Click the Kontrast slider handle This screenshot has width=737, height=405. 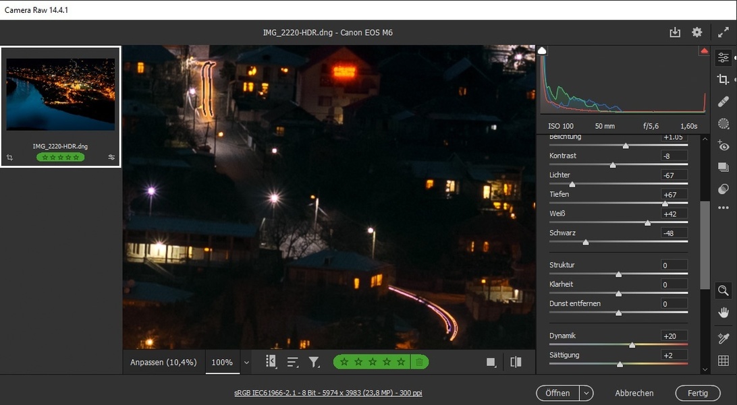point(613,164)
